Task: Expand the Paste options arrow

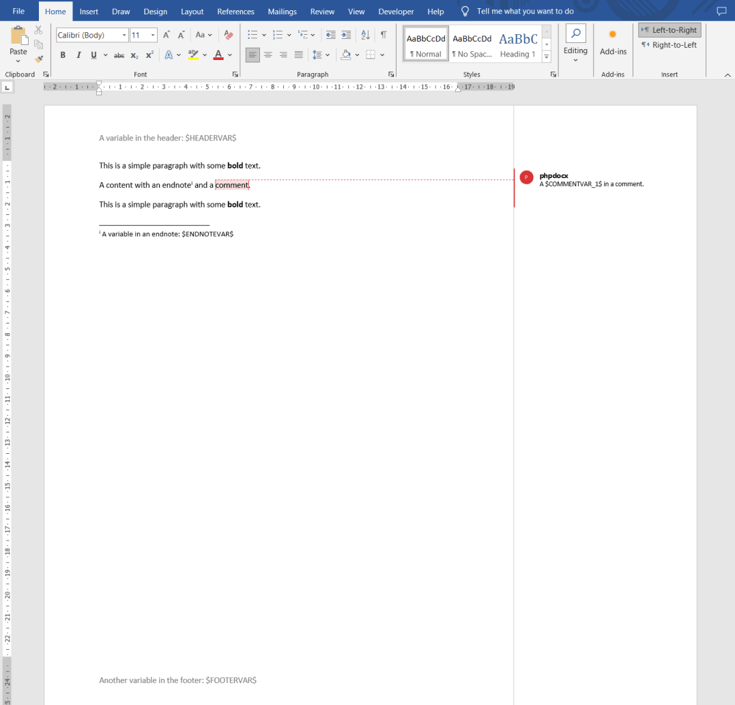Action: click(18, 61)
